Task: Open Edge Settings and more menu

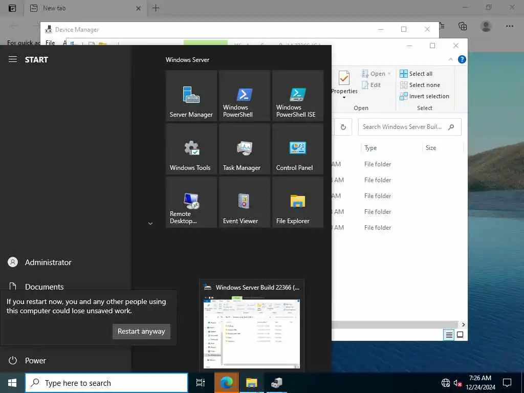Action: click(509, 26)
